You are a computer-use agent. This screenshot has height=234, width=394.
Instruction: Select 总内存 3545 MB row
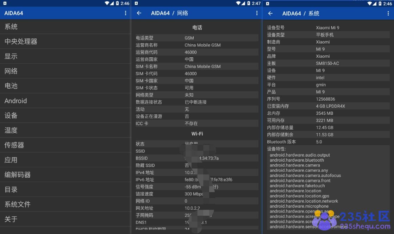[328, 113]
